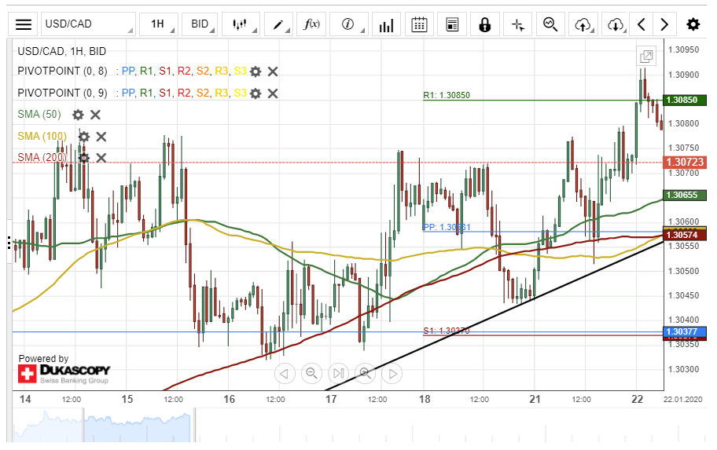Image resolution: width=717 pixels, height=450 pixels.
Task: Open the f(x) indicators menu
Action: tap(312, 24)
